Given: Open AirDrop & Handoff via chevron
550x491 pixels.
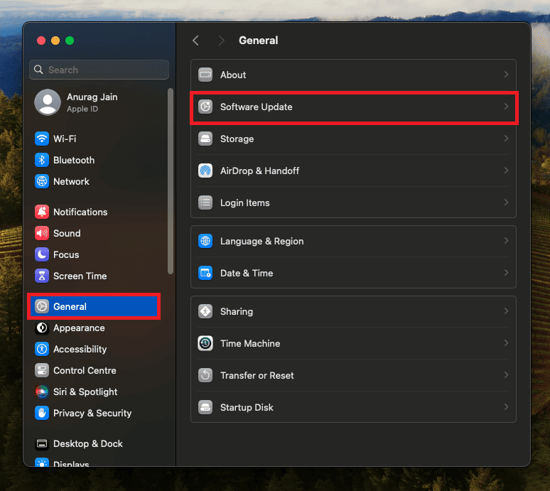Looking at the screenshot, I should click(x=506, y=170).
